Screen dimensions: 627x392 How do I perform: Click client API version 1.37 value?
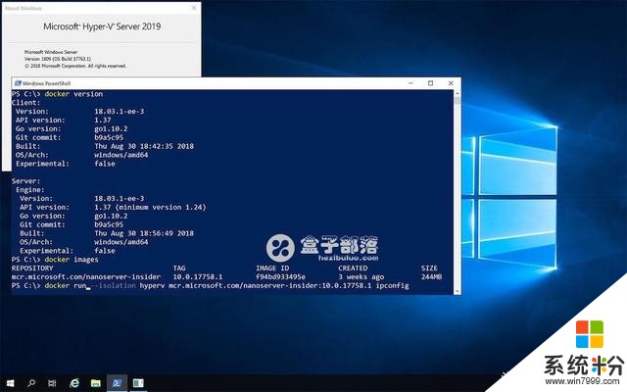pos(103,121)
